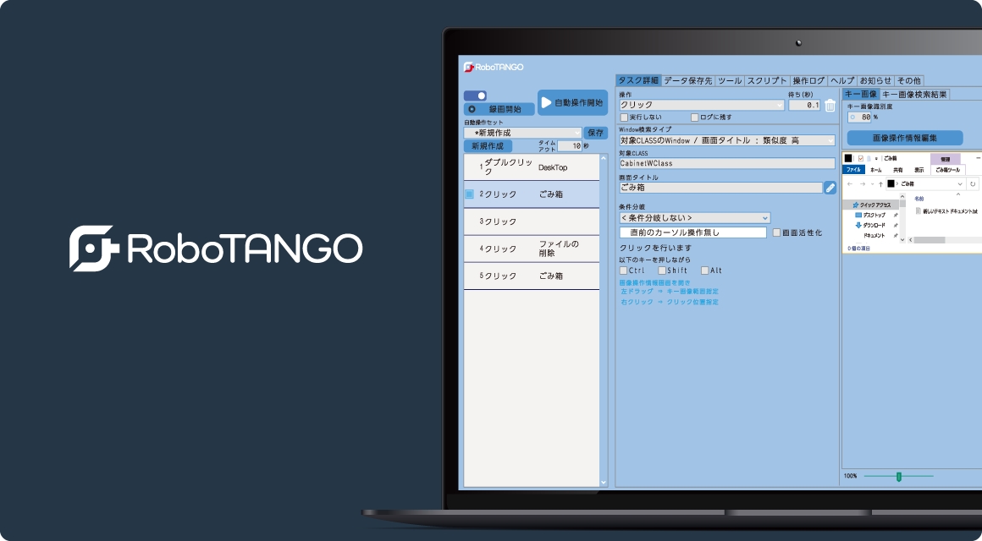Click the 右クリック → クリック位置指定 hint text
Image resolution: width=982 pixels, height=541 pixels.
[x=670, y=302]
